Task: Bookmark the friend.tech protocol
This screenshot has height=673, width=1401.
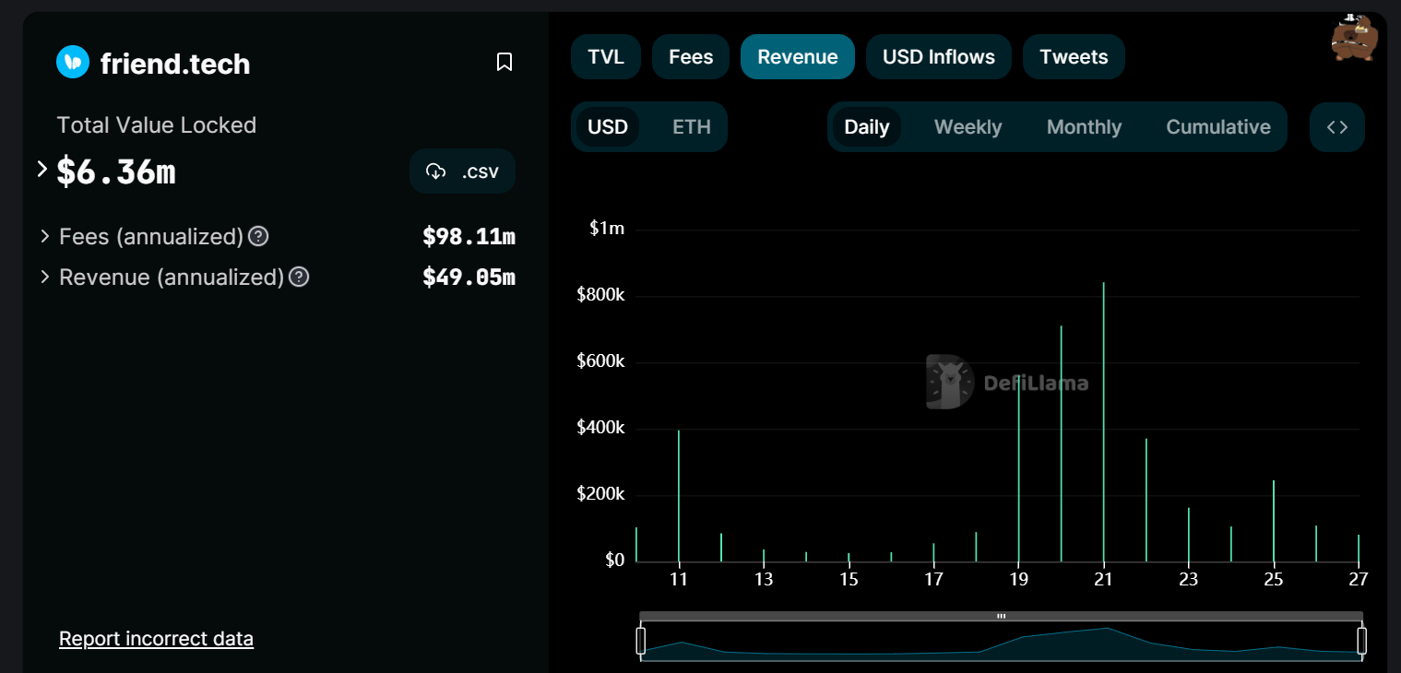Action: pos(505,62)
